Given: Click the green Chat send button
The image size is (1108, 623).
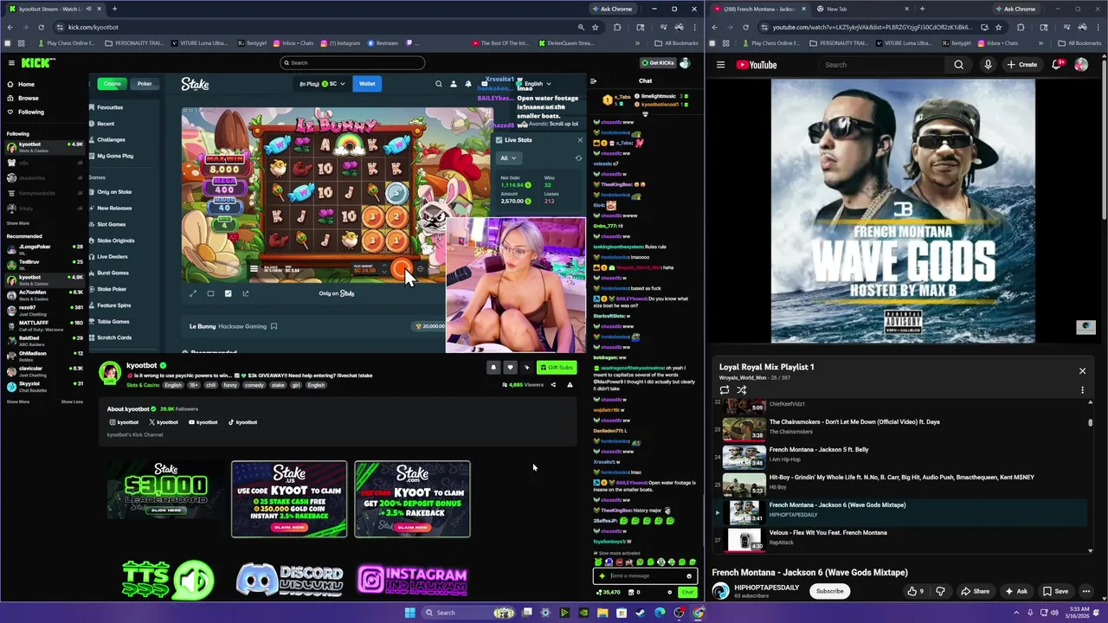Looking at the screenshot, I should click(x=687, y=593).
